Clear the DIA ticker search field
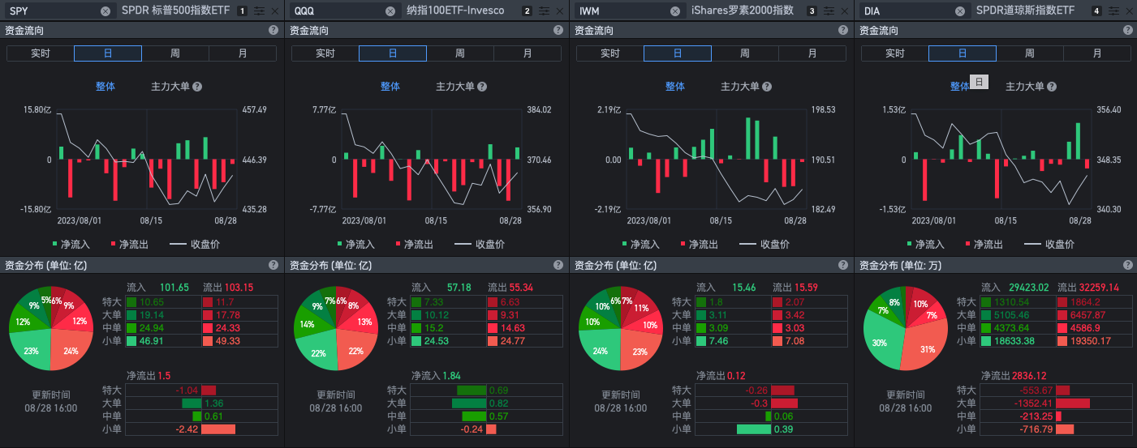The image size is (1137, 448). coord(960,11)
